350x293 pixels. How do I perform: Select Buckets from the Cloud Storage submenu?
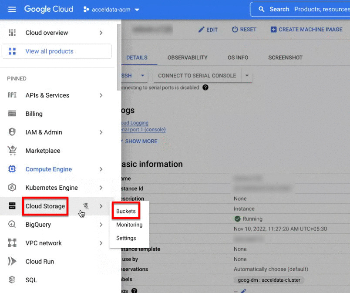pos(126,211)
